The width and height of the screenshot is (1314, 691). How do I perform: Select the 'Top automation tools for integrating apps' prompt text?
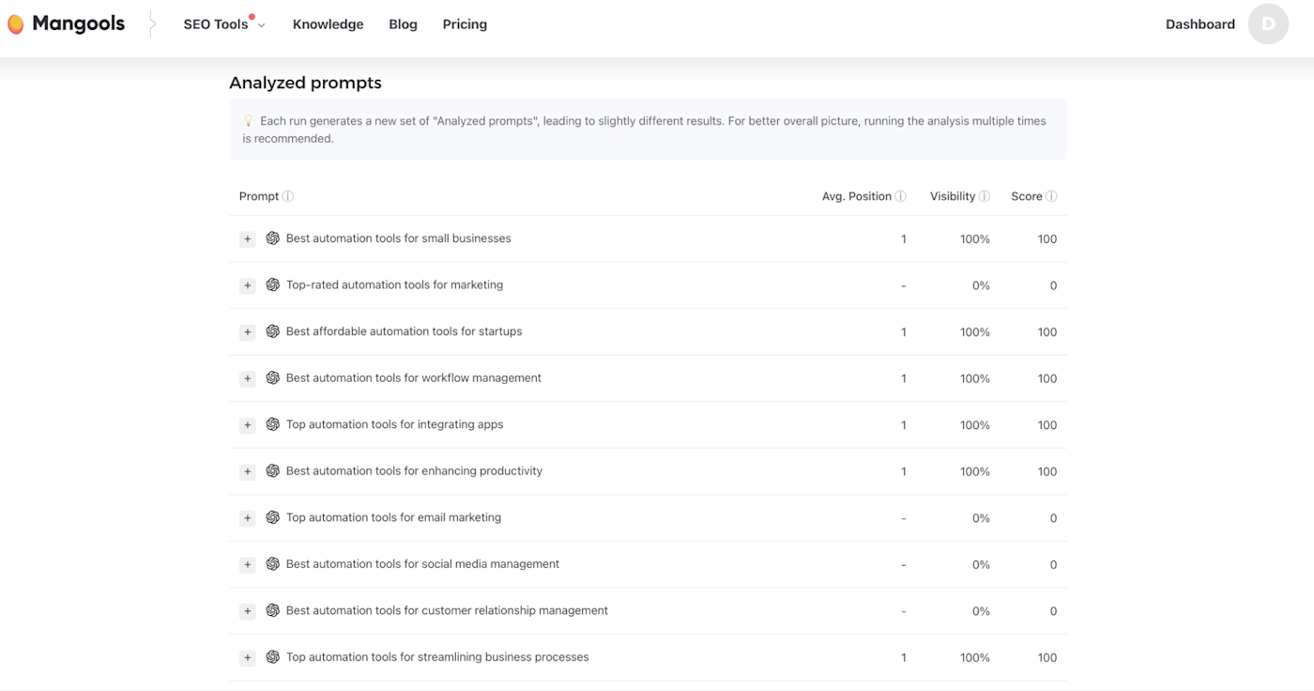pyautogui.click(x=394, y=424)
